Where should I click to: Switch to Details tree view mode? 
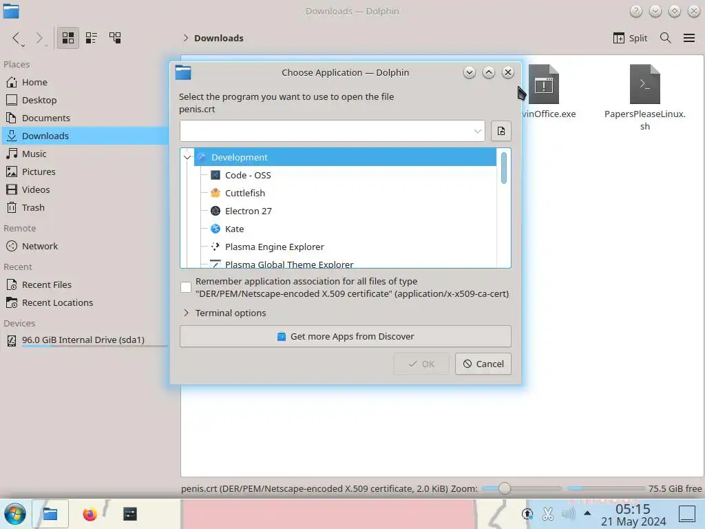pyautogui.click(x=115, y=38)
